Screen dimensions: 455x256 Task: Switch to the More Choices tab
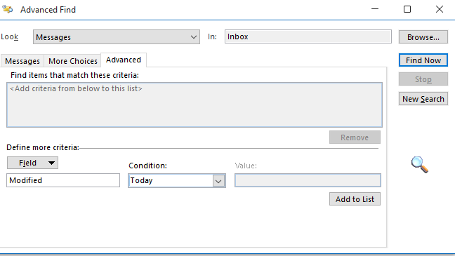pyautogui.click(x=73, y=61)
